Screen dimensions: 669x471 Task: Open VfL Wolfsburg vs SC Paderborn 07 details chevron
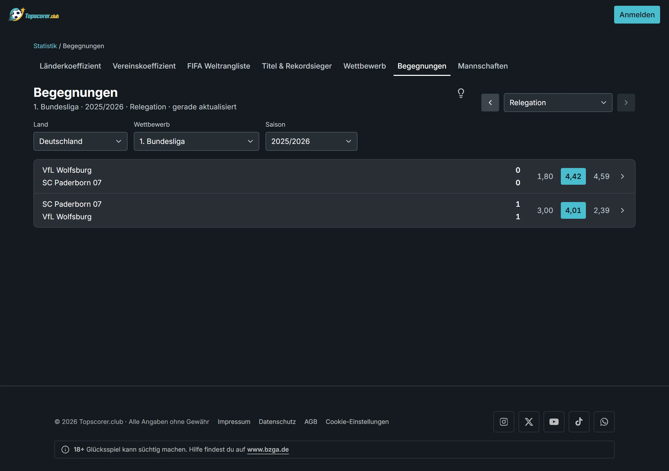click(x=622, y=176)
